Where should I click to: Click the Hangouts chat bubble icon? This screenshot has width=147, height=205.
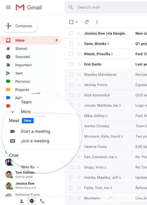(32, 201)
